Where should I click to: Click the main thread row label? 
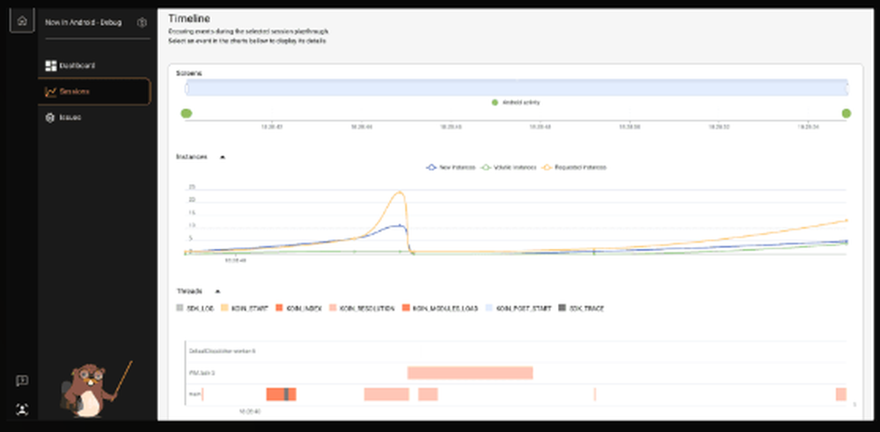(194, 394)
